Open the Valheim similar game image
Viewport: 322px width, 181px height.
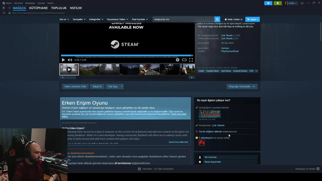coord(210,114)
